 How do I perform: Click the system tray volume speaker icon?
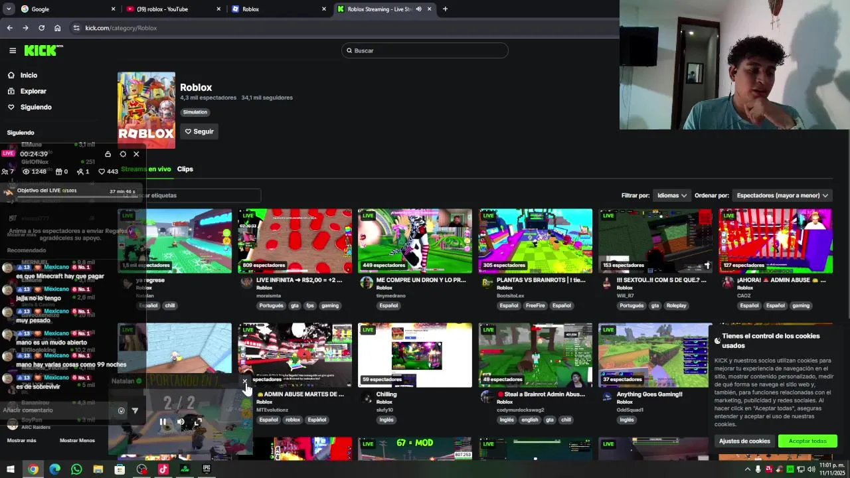(811, 469)
